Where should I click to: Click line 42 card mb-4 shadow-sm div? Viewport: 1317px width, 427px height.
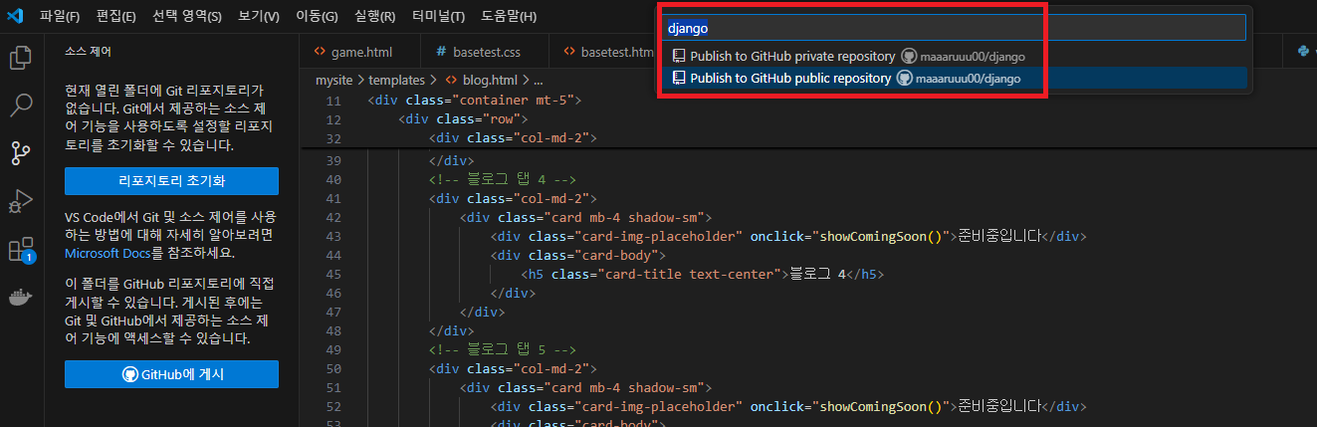(x=585, y=217)
